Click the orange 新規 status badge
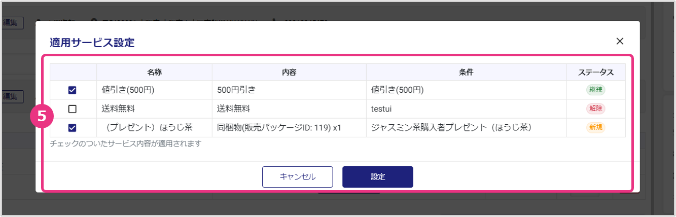 click(595, 128)
